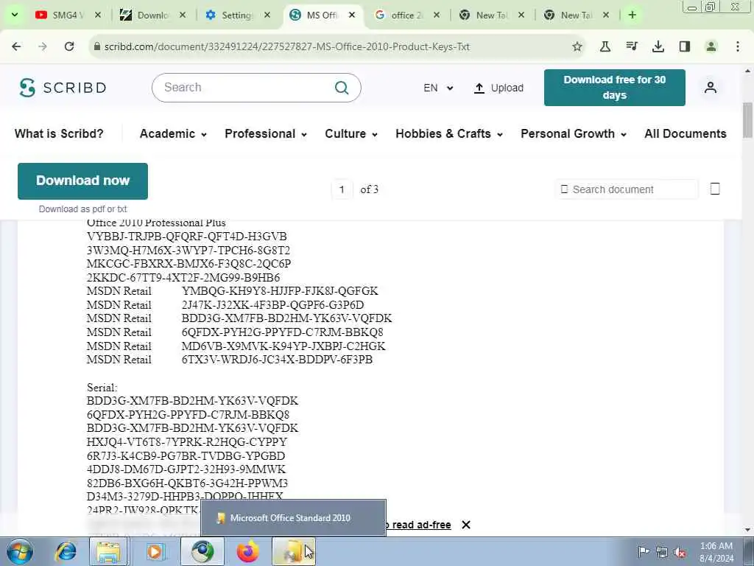Open All Documents link

tap(686, 134)
